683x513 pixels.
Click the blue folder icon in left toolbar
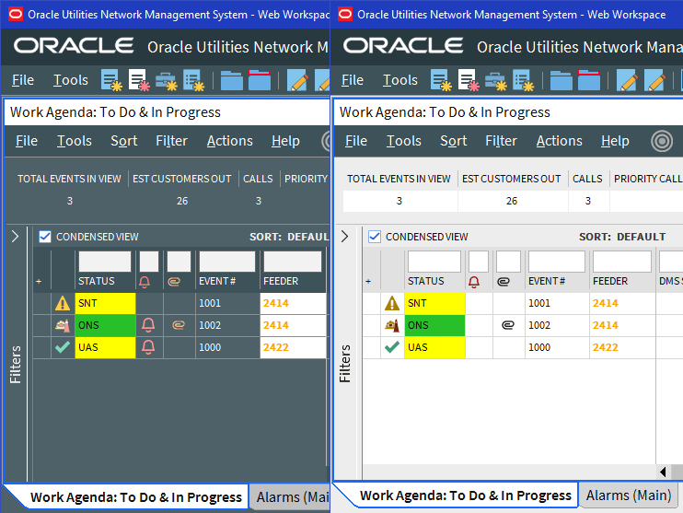[231, 81]
